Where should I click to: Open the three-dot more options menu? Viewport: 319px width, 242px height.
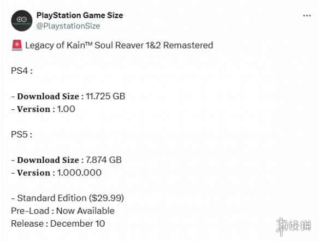[307, 16]
